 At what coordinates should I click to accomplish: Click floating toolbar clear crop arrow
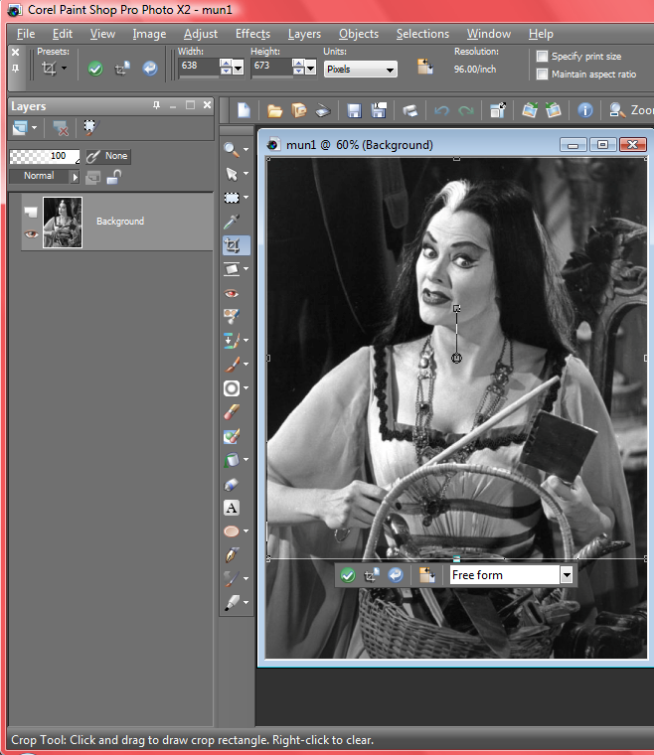396,575
